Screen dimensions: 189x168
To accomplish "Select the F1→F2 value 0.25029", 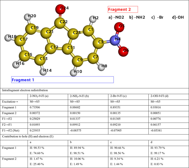I will tap(35, 119).
